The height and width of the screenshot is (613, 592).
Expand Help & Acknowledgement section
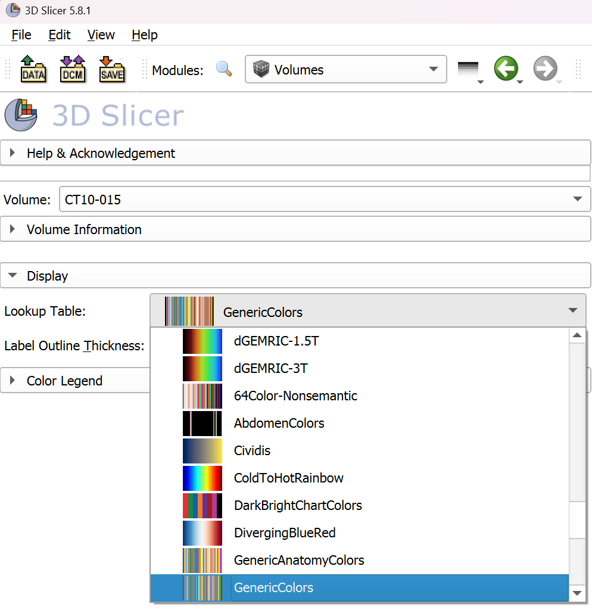pos(295,153)
